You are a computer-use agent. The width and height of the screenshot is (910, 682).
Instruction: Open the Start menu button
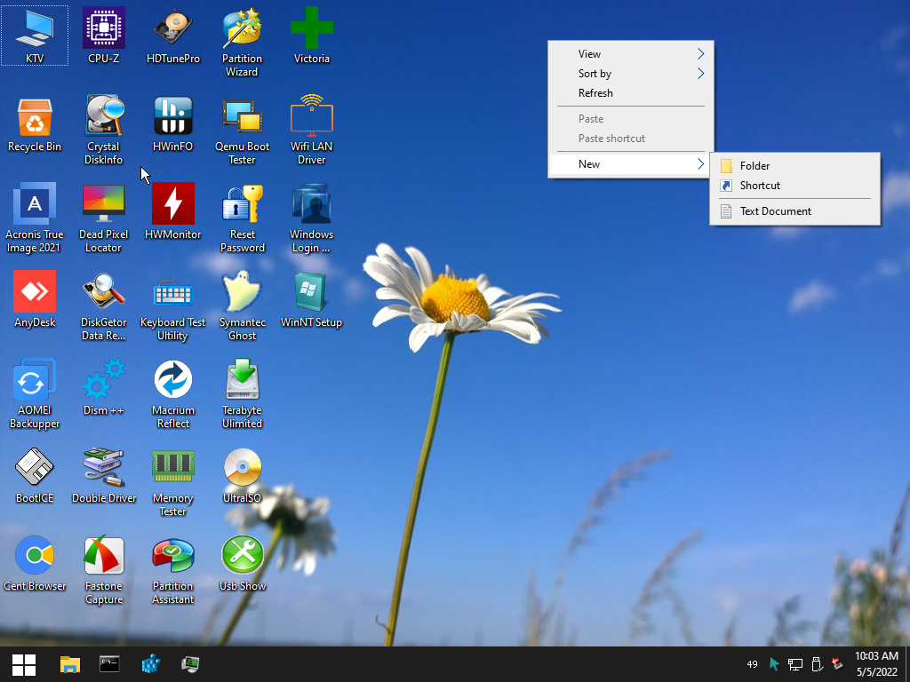[x=24, y=664]
